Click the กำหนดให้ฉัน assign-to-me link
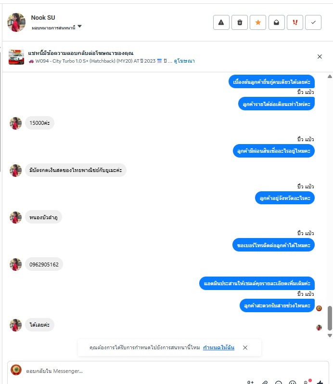 (218, 347)
